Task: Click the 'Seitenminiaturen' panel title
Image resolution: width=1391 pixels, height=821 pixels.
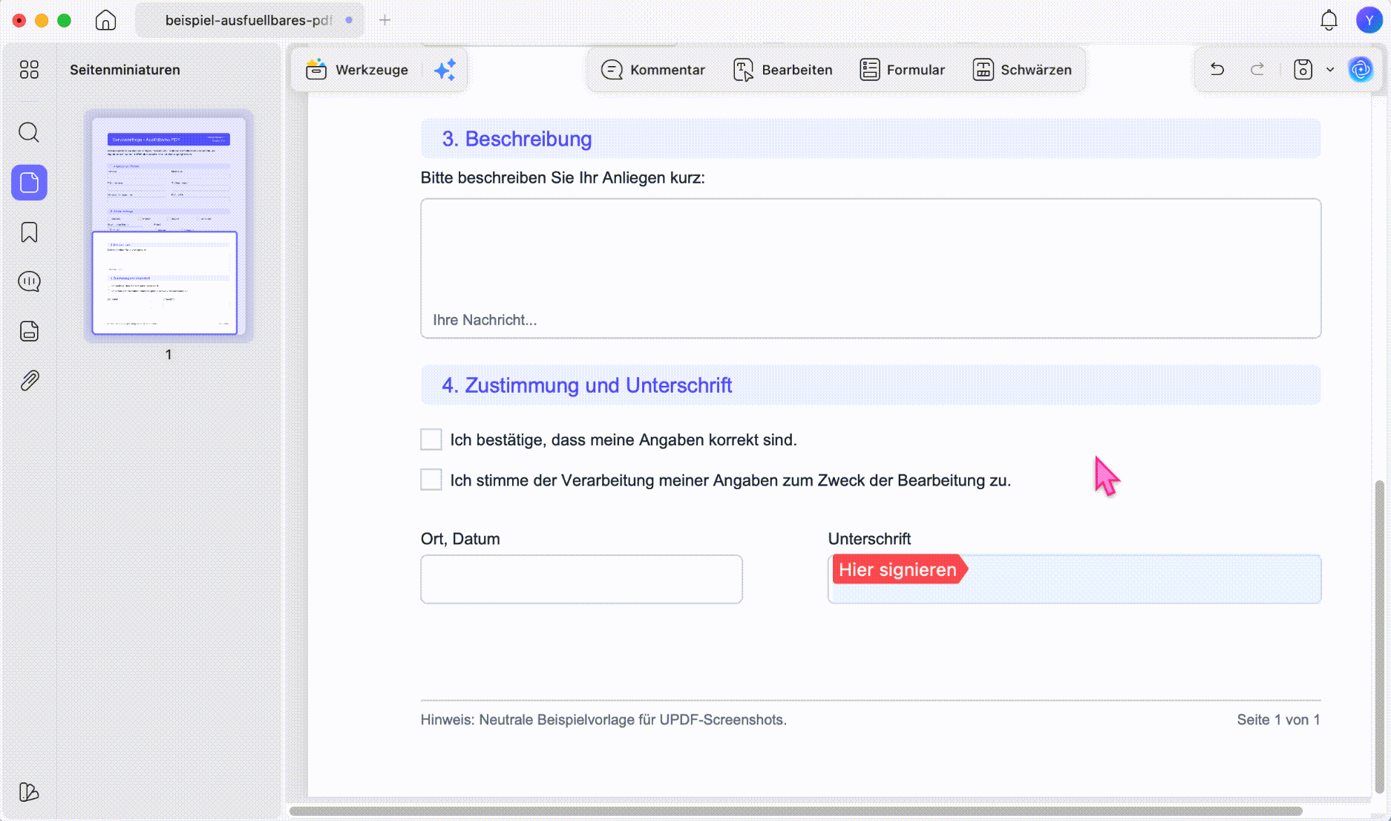Action: click(x=125, y=70)
